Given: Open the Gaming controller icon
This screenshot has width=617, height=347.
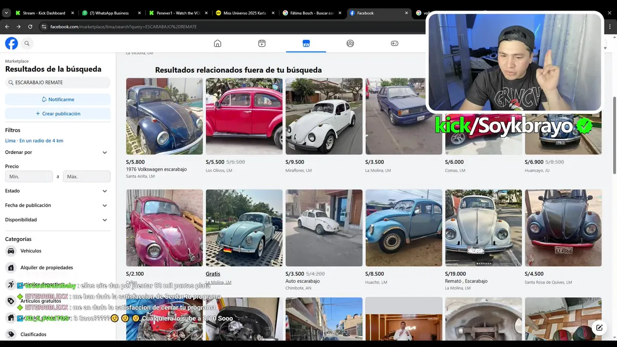Looking at the screenshot, I should click(394, 43).
